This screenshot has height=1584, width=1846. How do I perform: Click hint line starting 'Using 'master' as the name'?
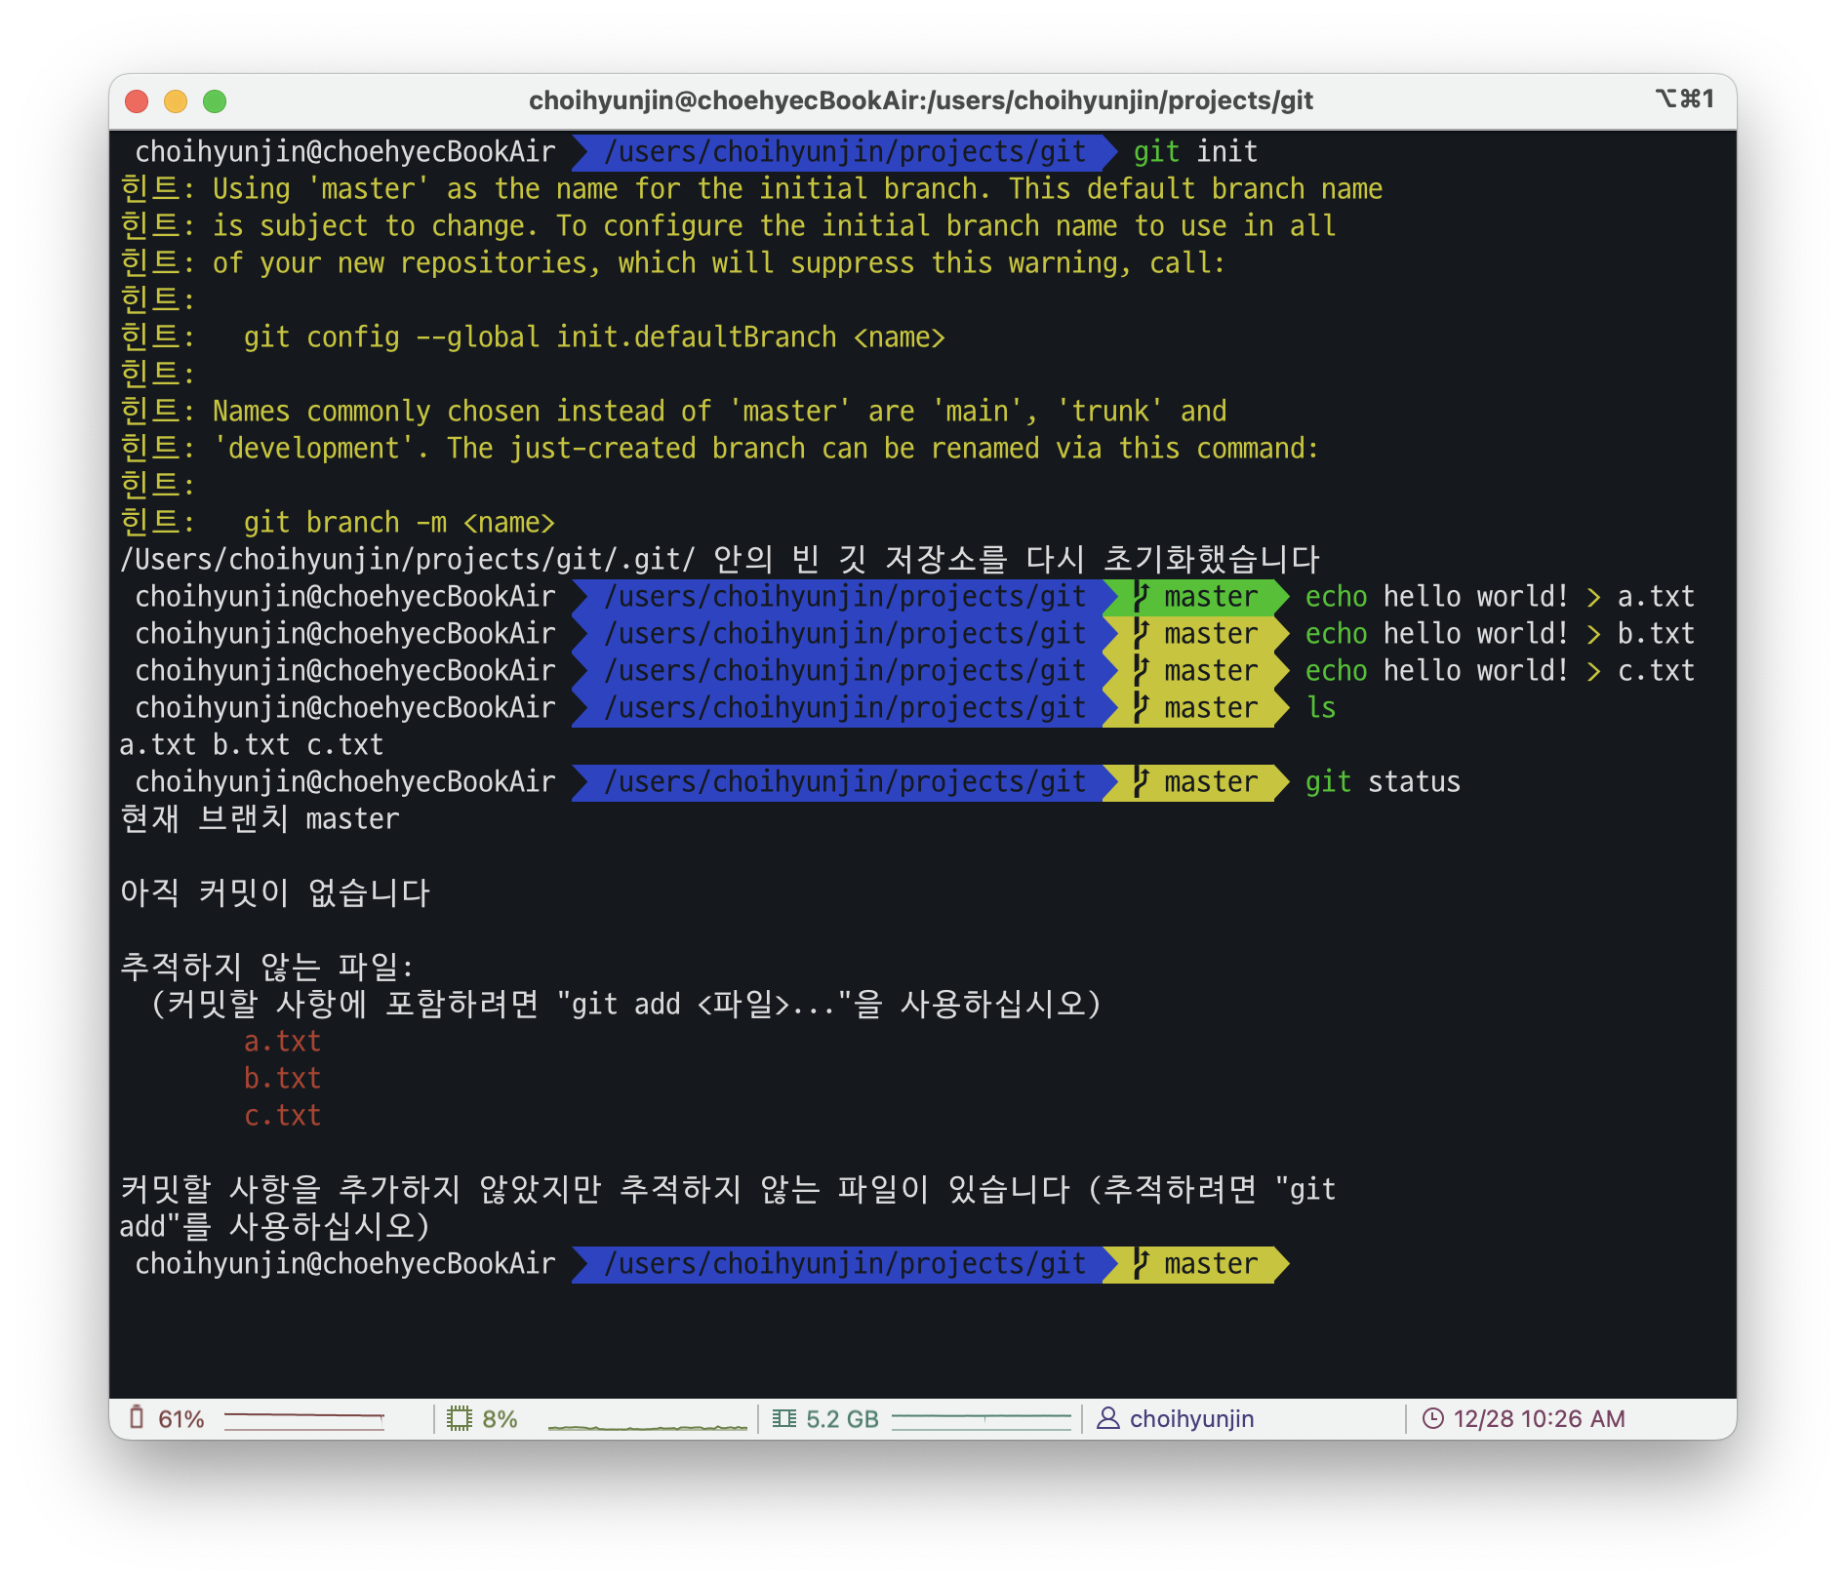pyautogui.click(x=750, y=189)
